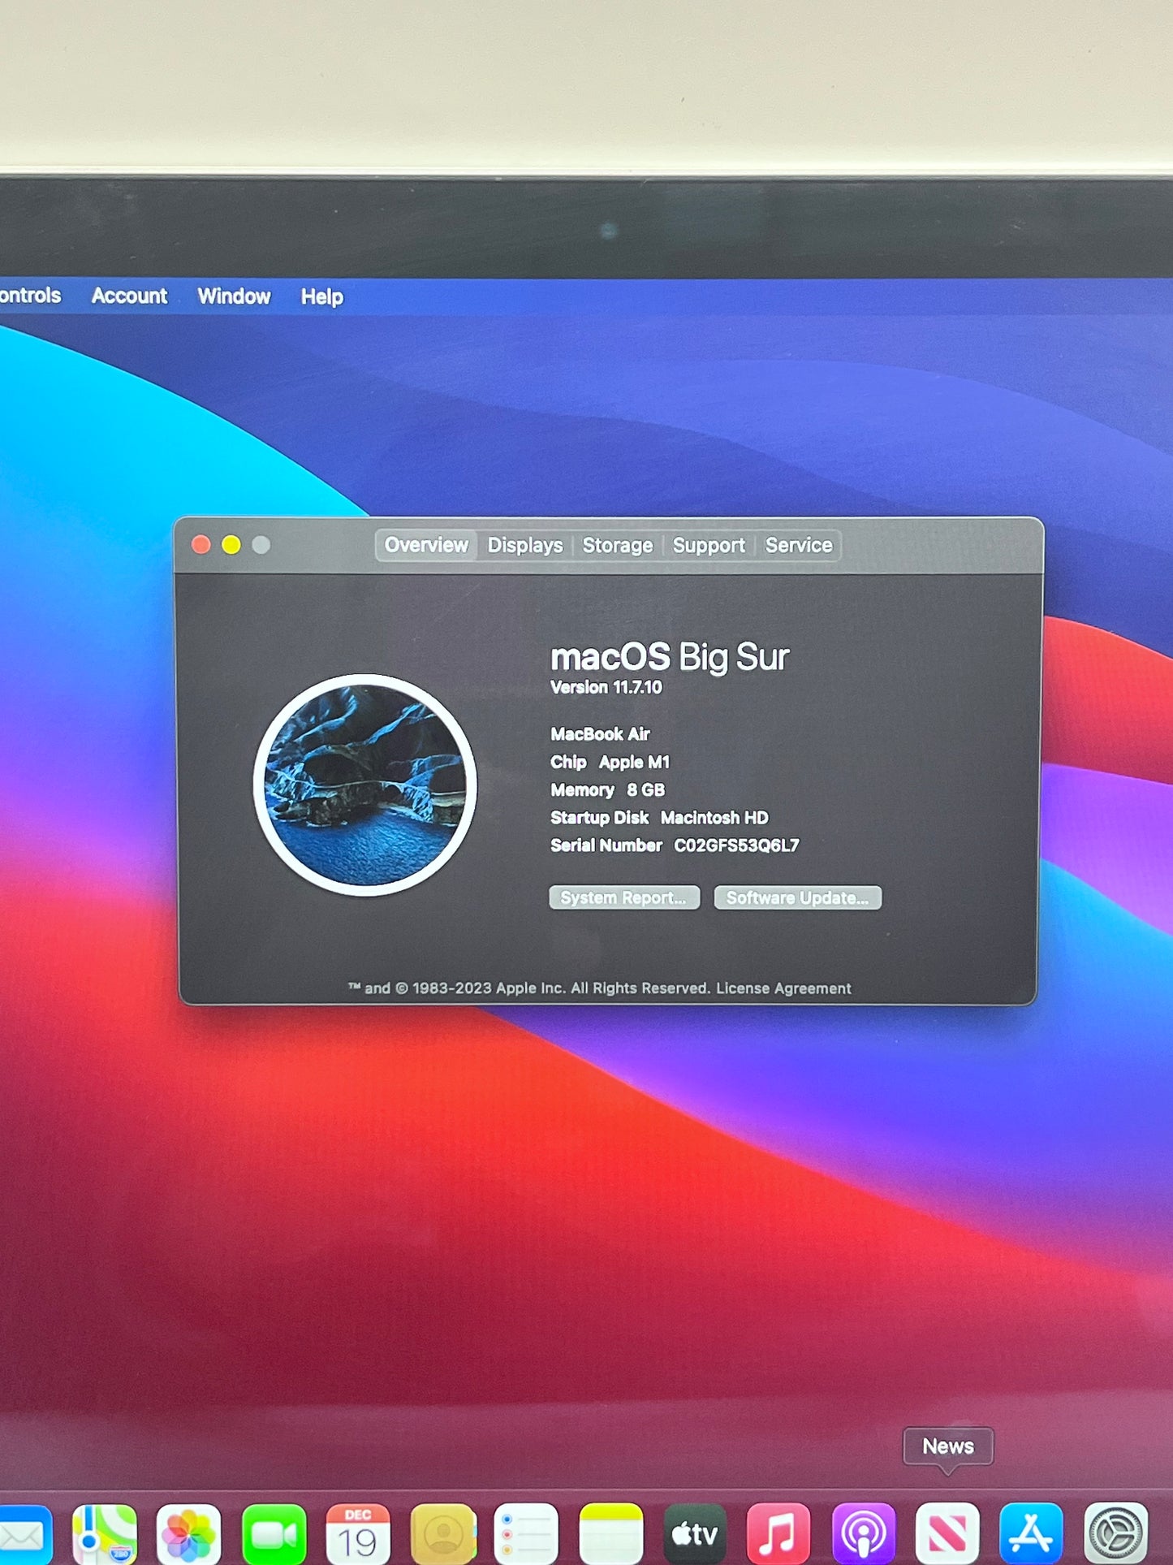Screen dimensions: 1173x1565
Task: Open the News app in the Dock
Action: click(x=947, y=1534)
